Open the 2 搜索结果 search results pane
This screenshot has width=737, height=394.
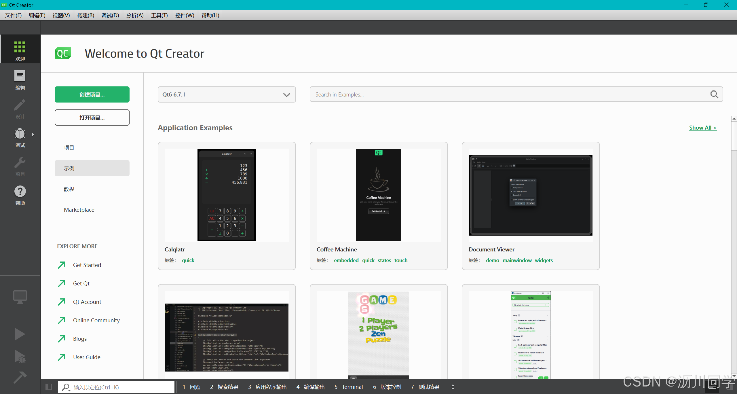[224, 387]
